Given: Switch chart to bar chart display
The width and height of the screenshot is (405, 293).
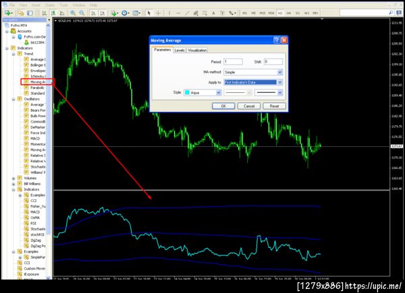Looking at the screenshot, I should [x=45, y=13].
